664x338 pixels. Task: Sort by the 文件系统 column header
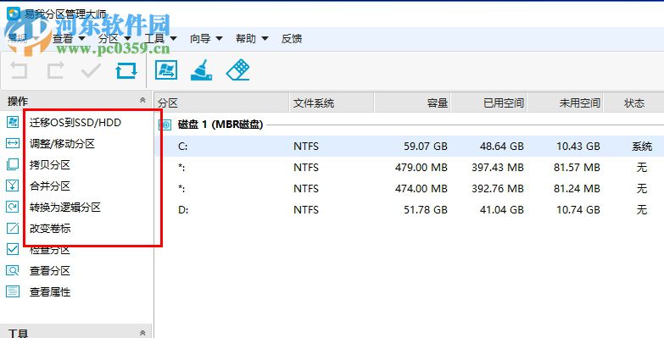332,103
